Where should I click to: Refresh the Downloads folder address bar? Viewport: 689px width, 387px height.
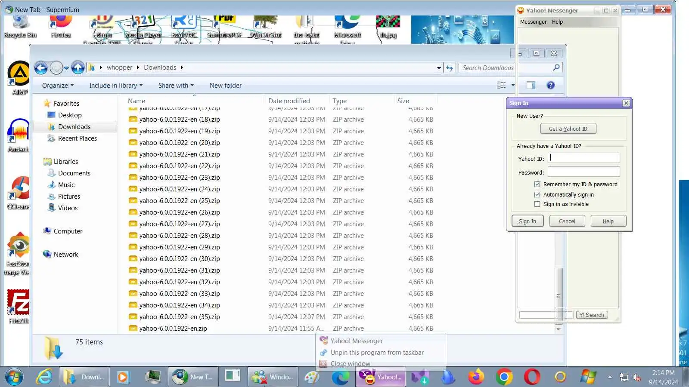(450, 68)
